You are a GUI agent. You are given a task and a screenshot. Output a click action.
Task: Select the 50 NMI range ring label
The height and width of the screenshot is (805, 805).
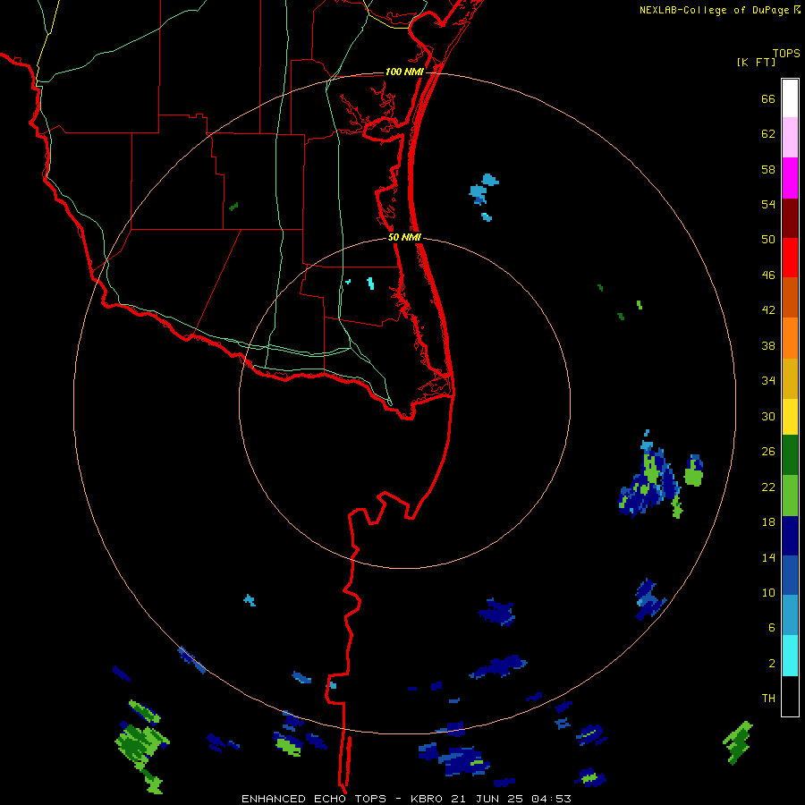point(404,237)
